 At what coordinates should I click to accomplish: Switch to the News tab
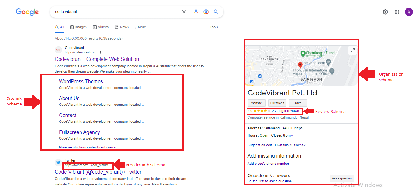122,27
